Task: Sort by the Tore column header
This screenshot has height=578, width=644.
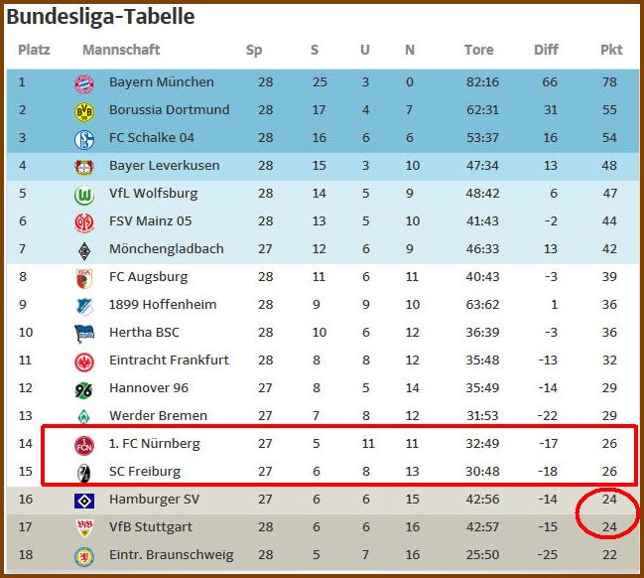Action: 479,50
